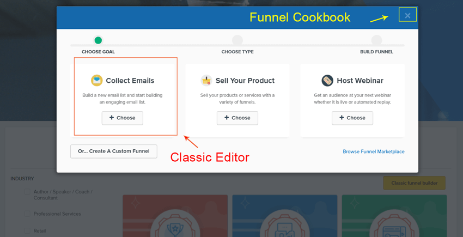Screen dimensions: 463x237
Task: Click the Host Webinar ticket icon
Action: pyautogui.click(x=327, y=81)
